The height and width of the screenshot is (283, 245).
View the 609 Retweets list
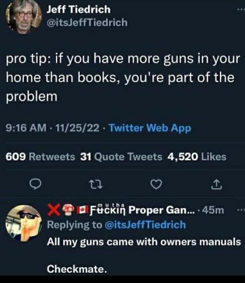click(40, 157)
